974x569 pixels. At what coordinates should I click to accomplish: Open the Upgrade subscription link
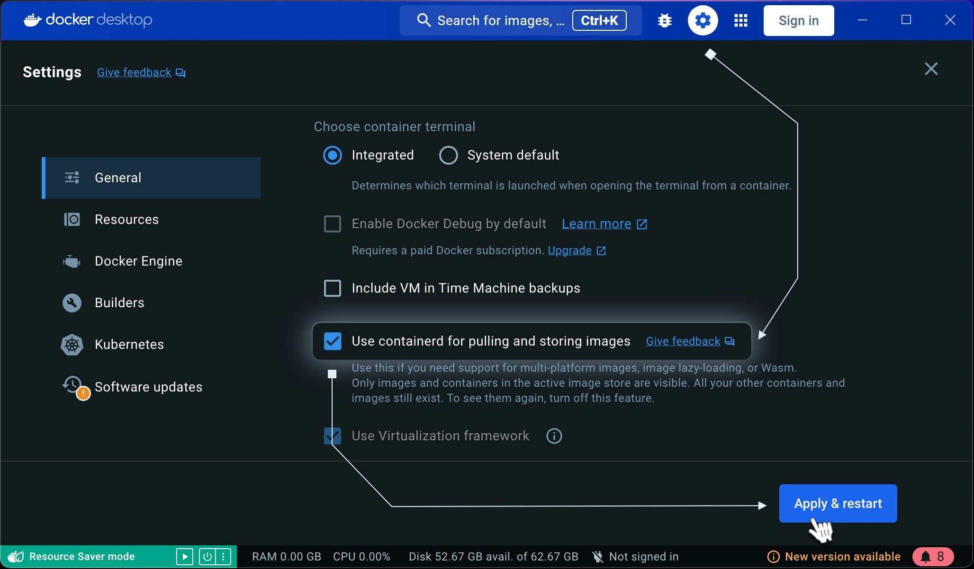click(x=569, y=250)
